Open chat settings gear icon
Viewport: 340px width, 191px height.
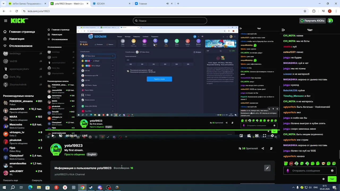click(323, 179)
